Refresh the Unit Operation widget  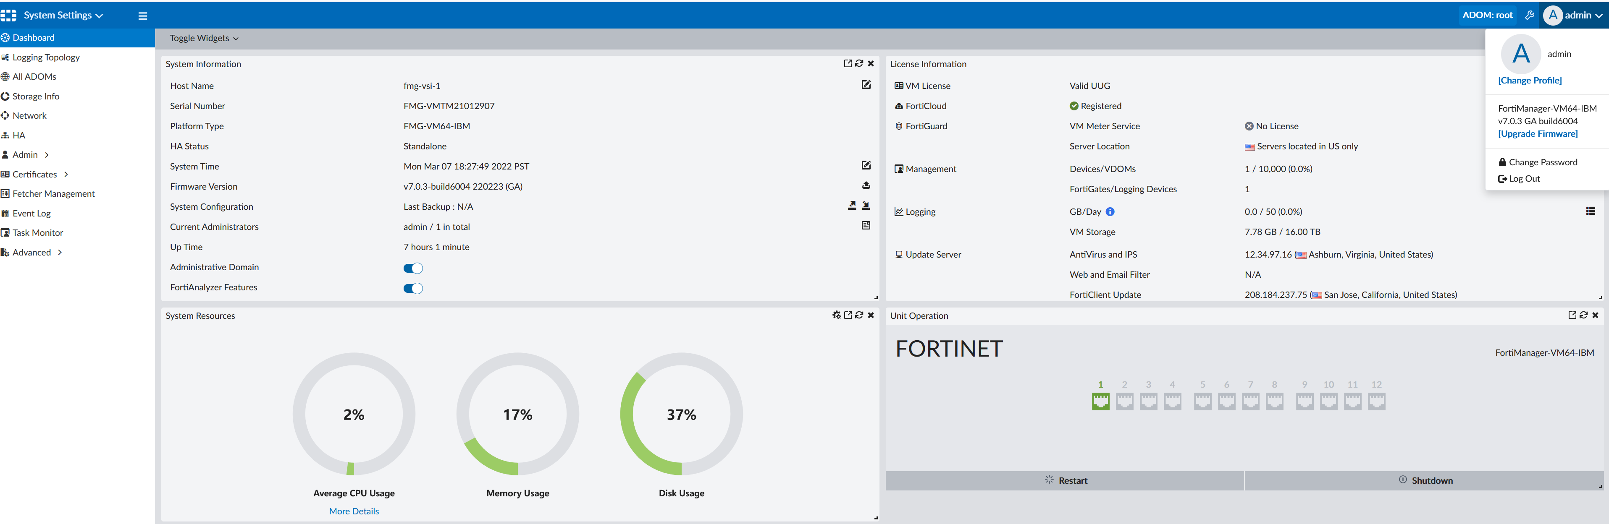(1583, 315)
